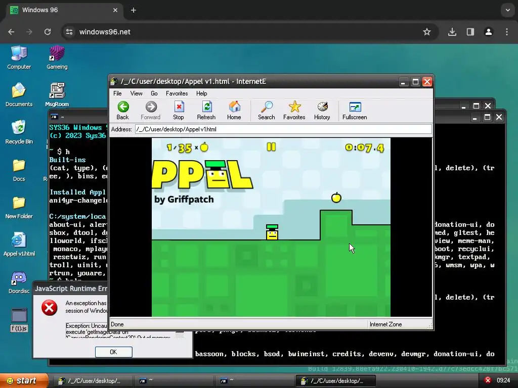This screenshot has width=518, height=388.
Task: Select the f (1).js desktop file
Action: pyautogui.click(x=19, y=320)
